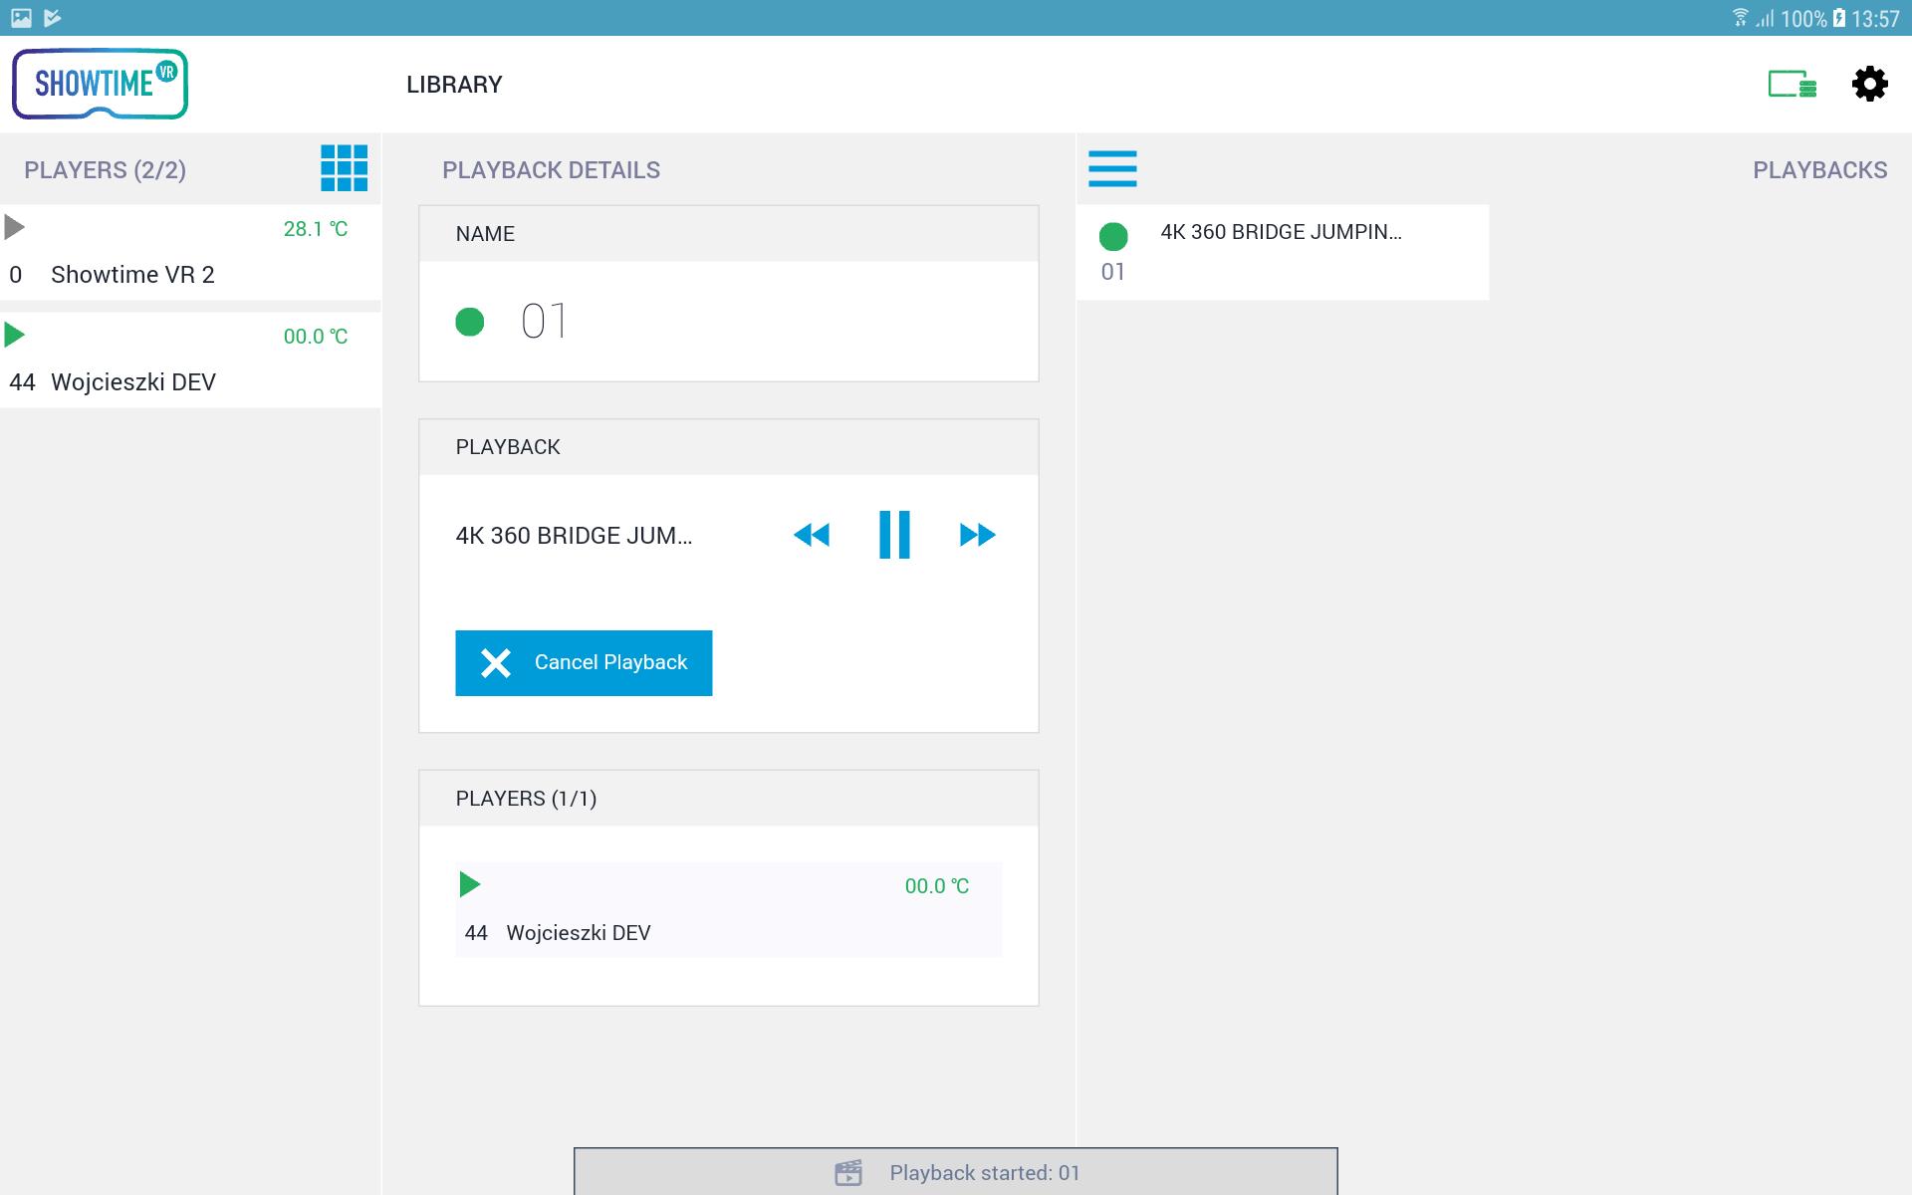Screen dimensions: 1912x1195
Task: Click the video title 4K 360 BRIDGE JUM...
Action: 574,536
